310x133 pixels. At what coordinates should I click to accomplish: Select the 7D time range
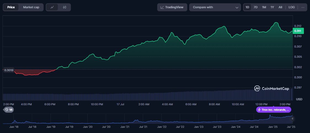[x=255, y=7]
